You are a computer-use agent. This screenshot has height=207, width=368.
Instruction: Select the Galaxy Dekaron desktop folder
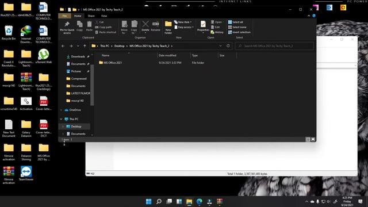(26, 128)
